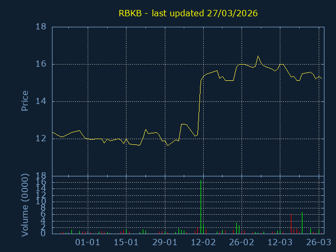The width and height of the screenshot is (336, 252).
Task: Click the tall gray volume bar
Action: tap(302, 223)
